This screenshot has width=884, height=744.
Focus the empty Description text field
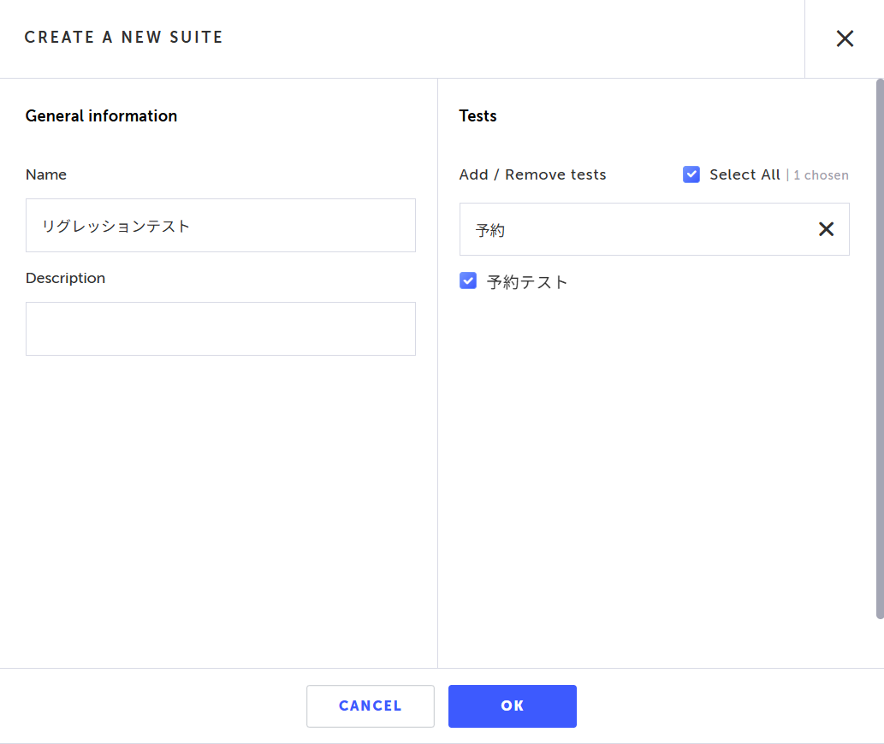221,329
